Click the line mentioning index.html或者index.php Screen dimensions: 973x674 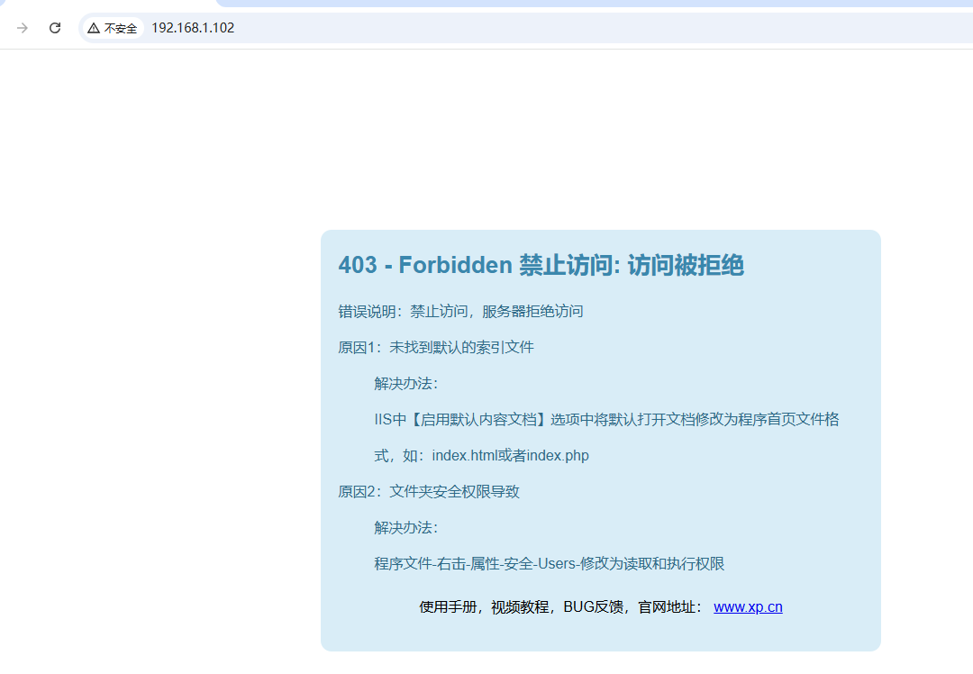coord(481,456)
